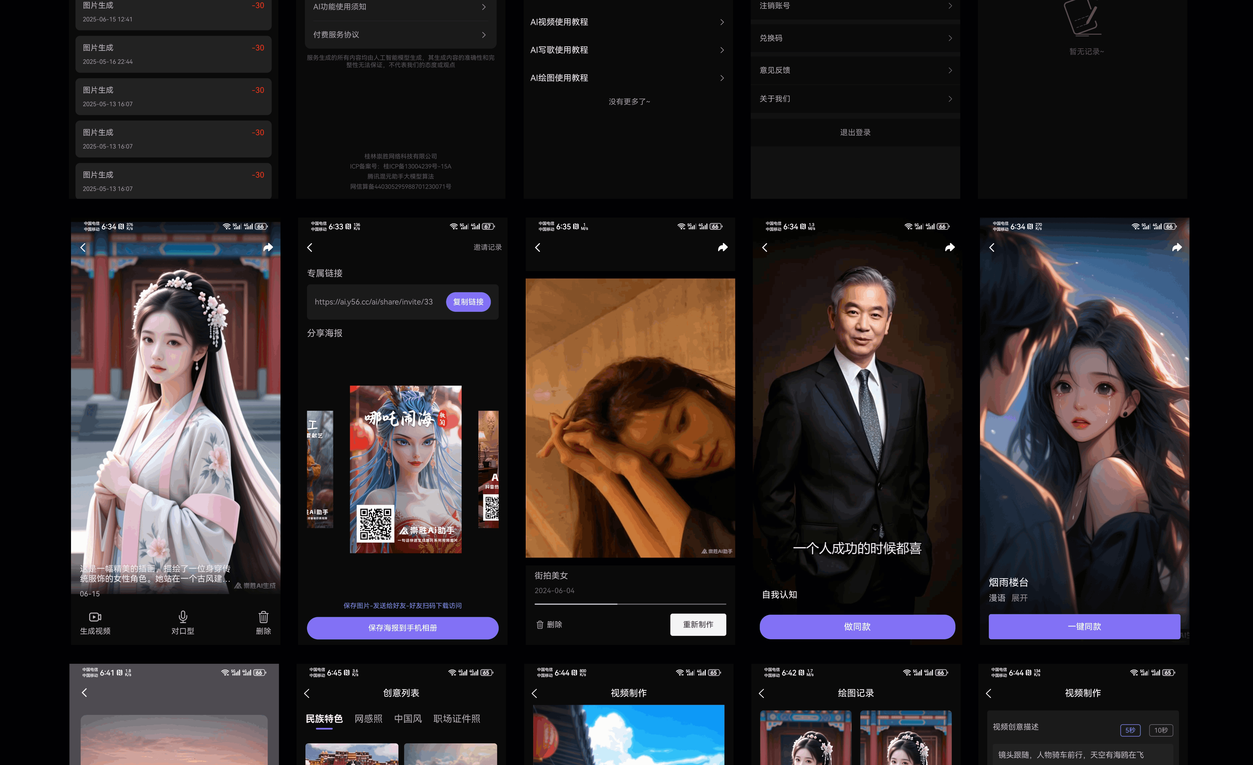This screenshot has width=1253, height=765.
Task: Tap the 对口型 microphone icon
Action: 182,617
